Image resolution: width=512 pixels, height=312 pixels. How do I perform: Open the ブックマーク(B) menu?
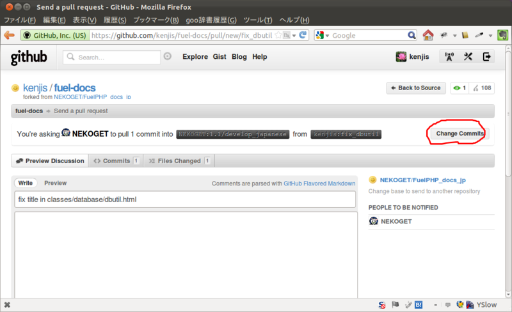coord(156,20)
